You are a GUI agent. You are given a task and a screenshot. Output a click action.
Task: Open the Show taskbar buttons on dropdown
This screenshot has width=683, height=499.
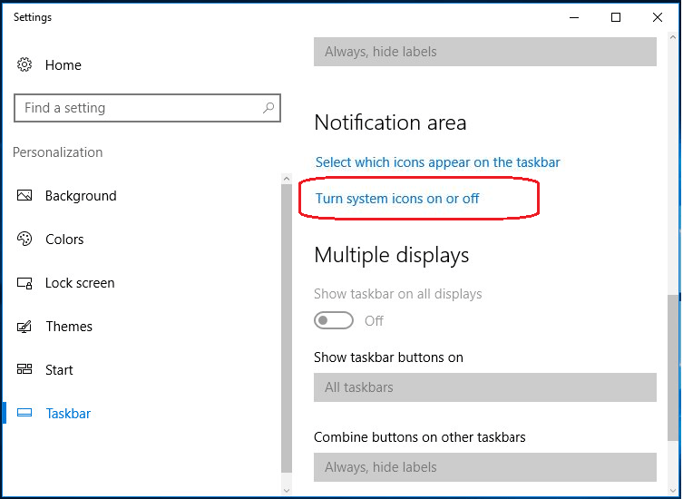pos(484,387)
